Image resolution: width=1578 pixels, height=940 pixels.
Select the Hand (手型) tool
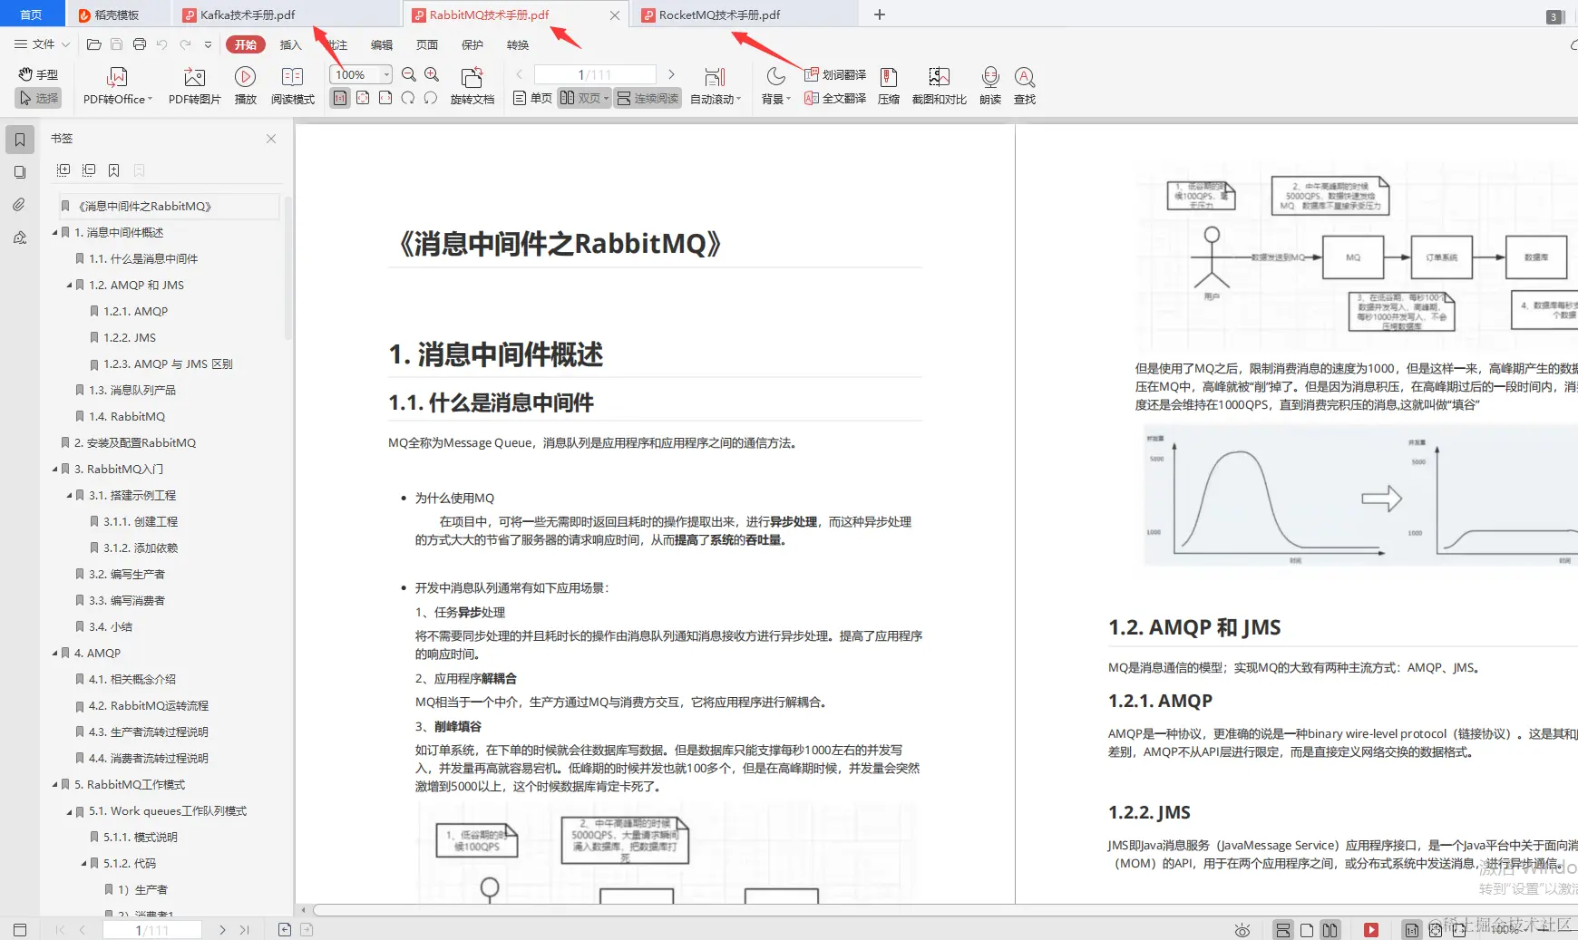[x=38, y=74]
